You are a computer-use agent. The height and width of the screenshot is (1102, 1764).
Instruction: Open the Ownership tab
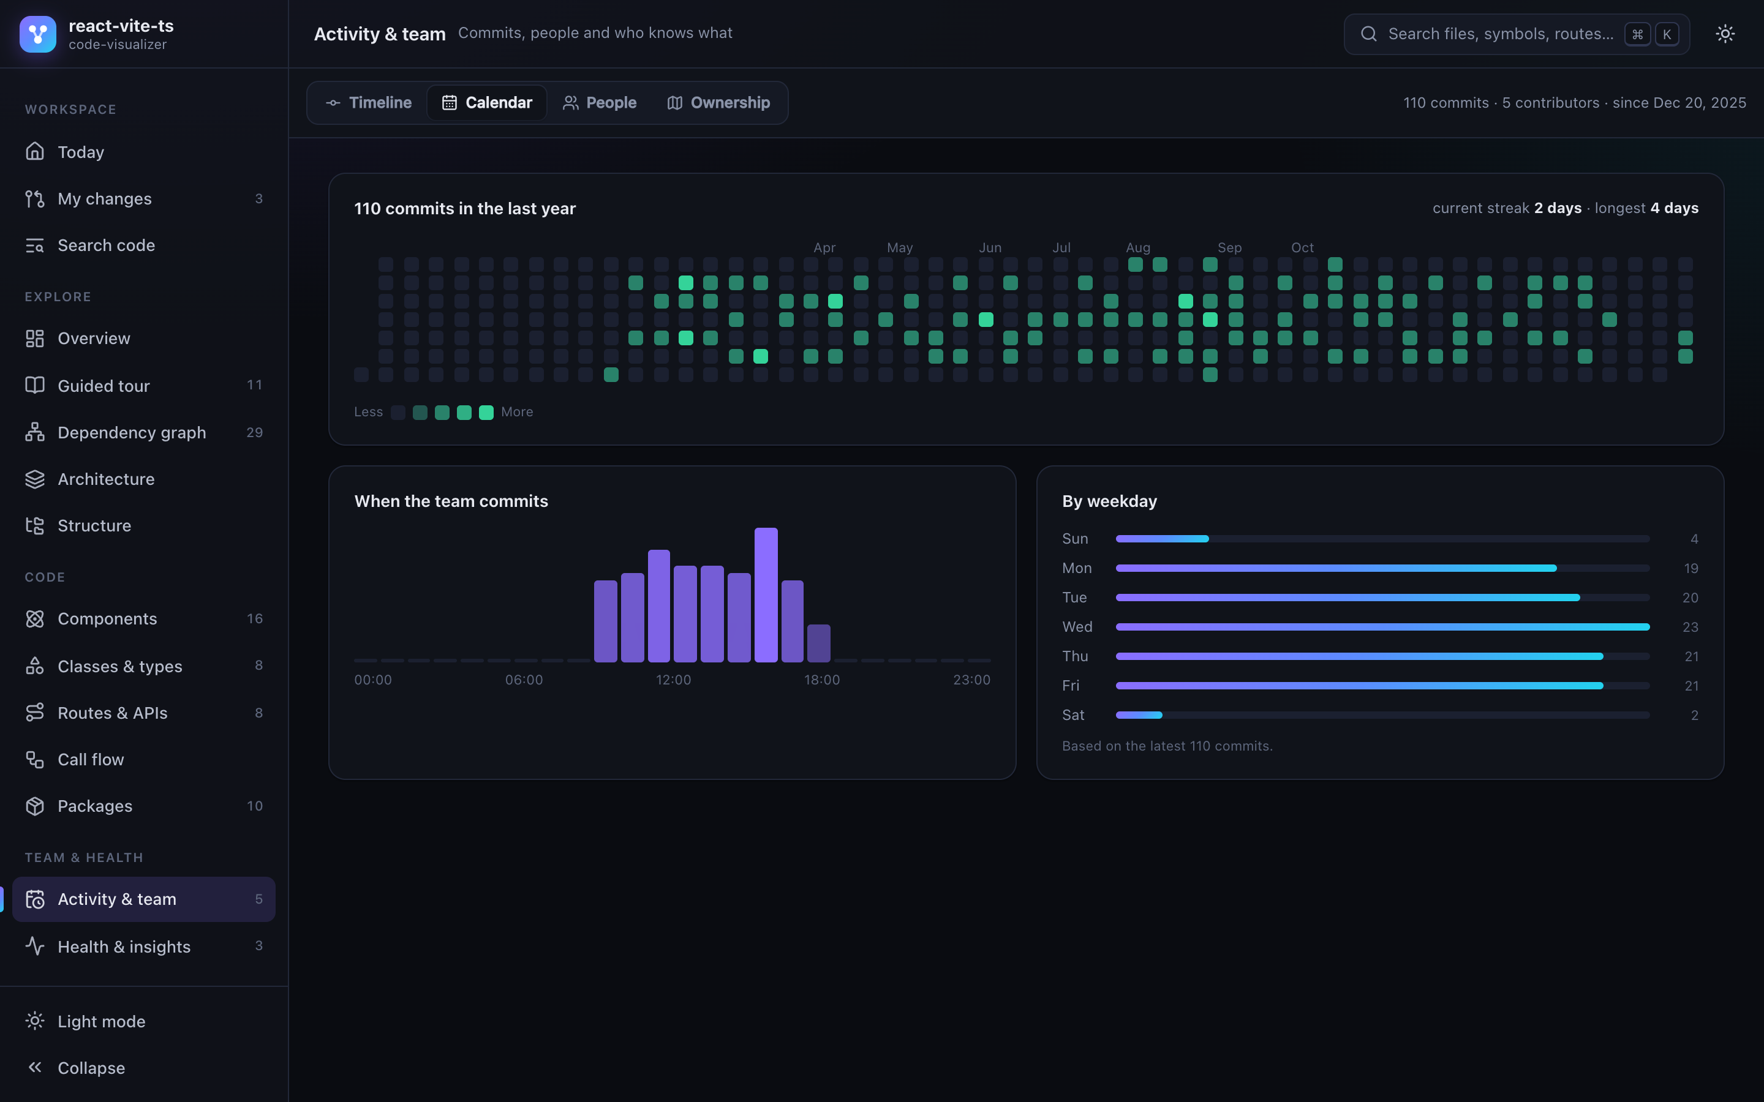point(718,103)
